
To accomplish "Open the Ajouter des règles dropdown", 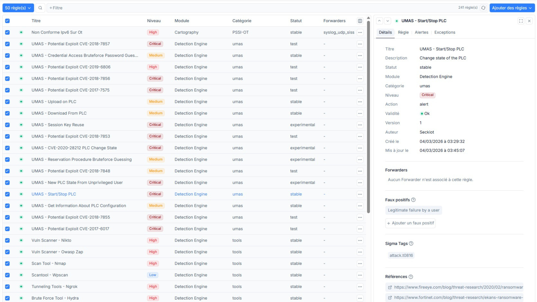I will click(x=512, y=8).
